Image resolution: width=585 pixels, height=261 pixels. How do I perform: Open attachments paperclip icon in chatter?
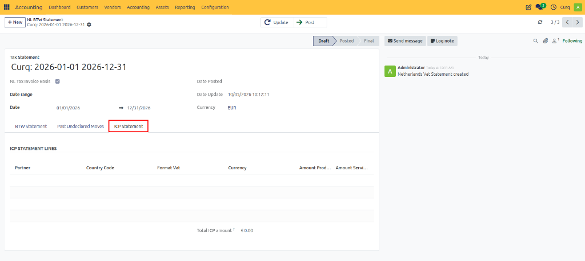[546, 41]
